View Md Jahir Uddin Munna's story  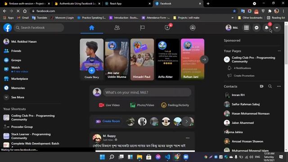pos(117,59)
